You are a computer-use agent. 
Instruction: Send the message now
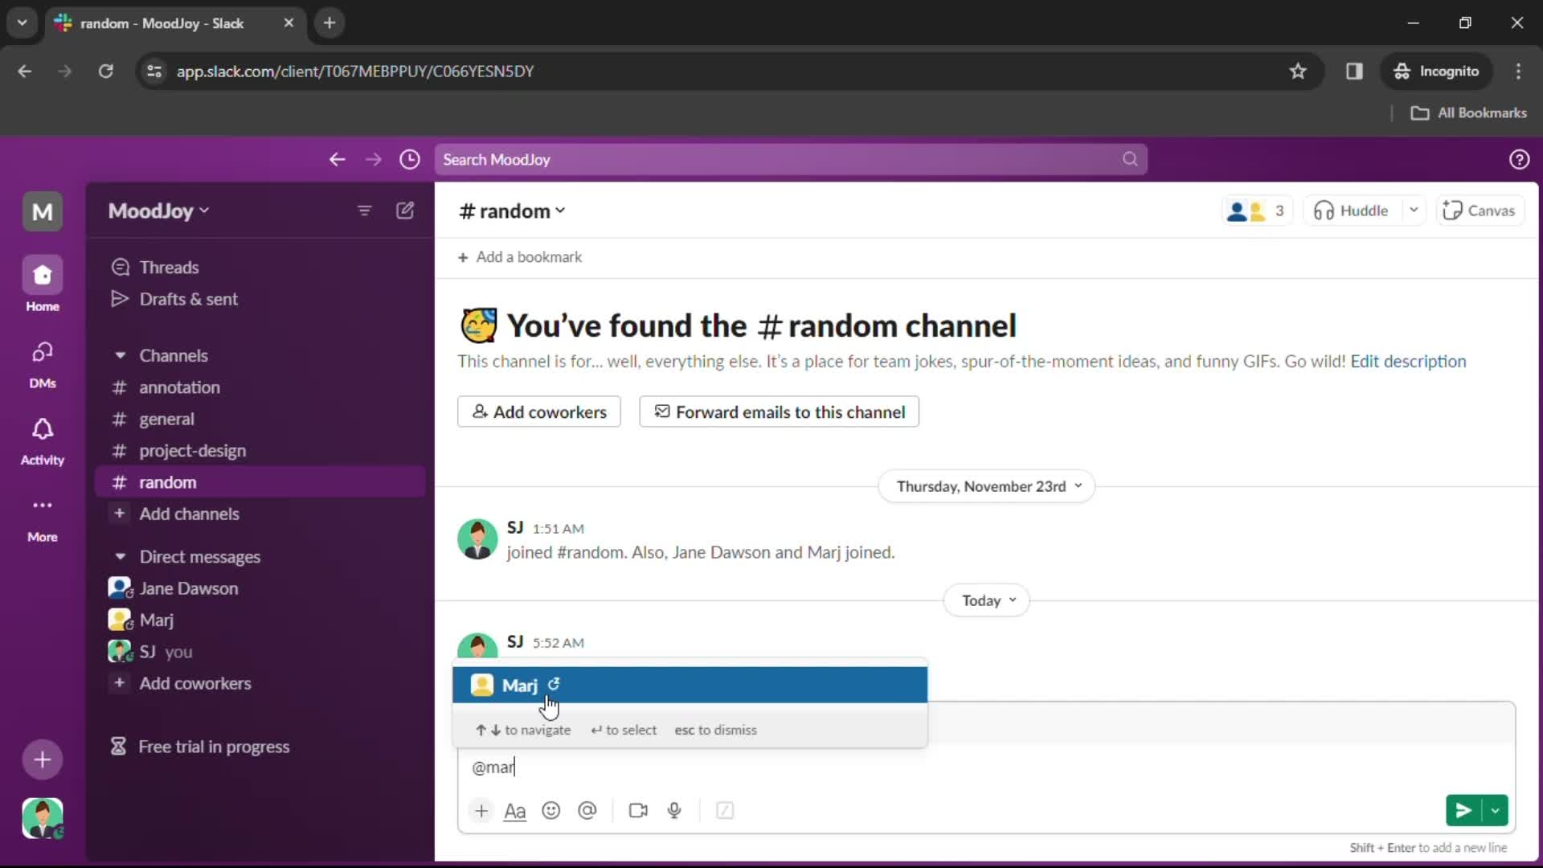[x=1463, y=811]
